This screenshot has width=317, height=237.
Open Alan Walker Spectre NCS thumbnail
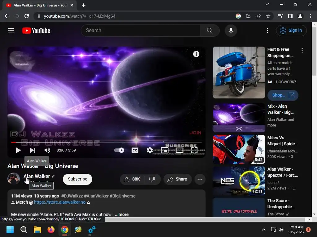pos(239,181)
